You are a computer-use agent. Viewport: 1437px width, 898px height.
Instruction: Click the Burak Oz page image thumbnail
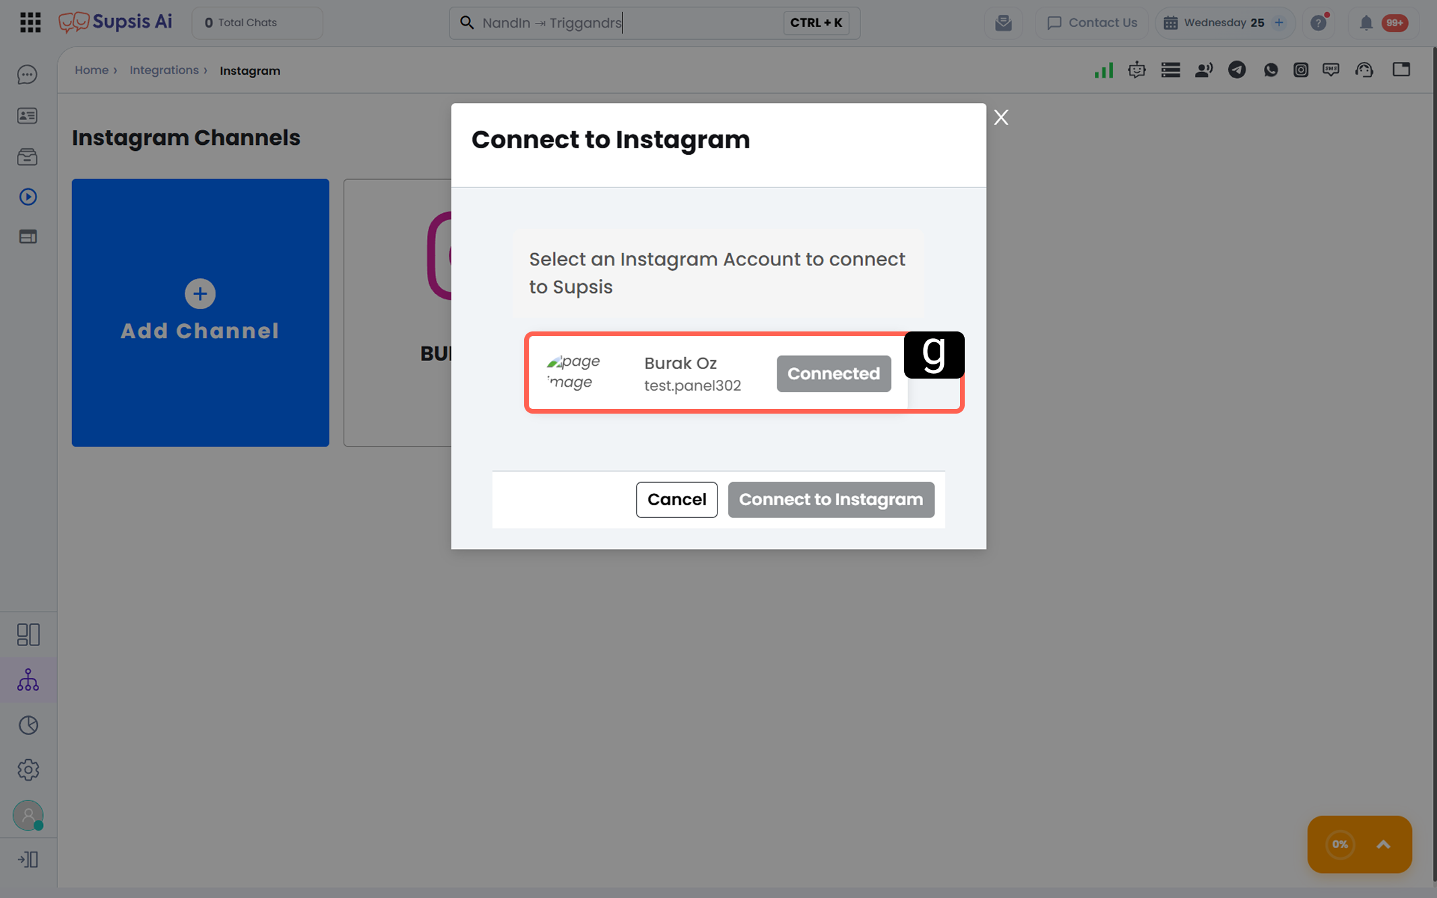(575, 372)
